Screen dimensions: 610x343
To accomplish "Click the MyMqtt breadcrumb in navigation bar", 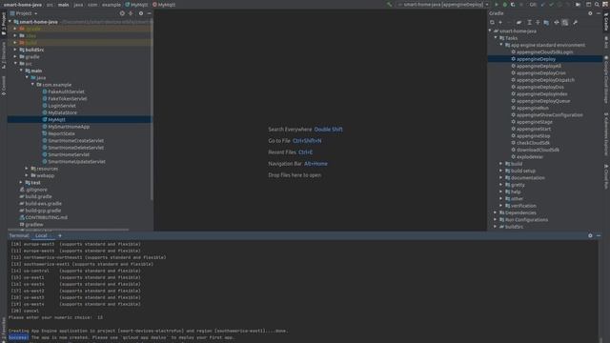I will click(x=136, y=5).
